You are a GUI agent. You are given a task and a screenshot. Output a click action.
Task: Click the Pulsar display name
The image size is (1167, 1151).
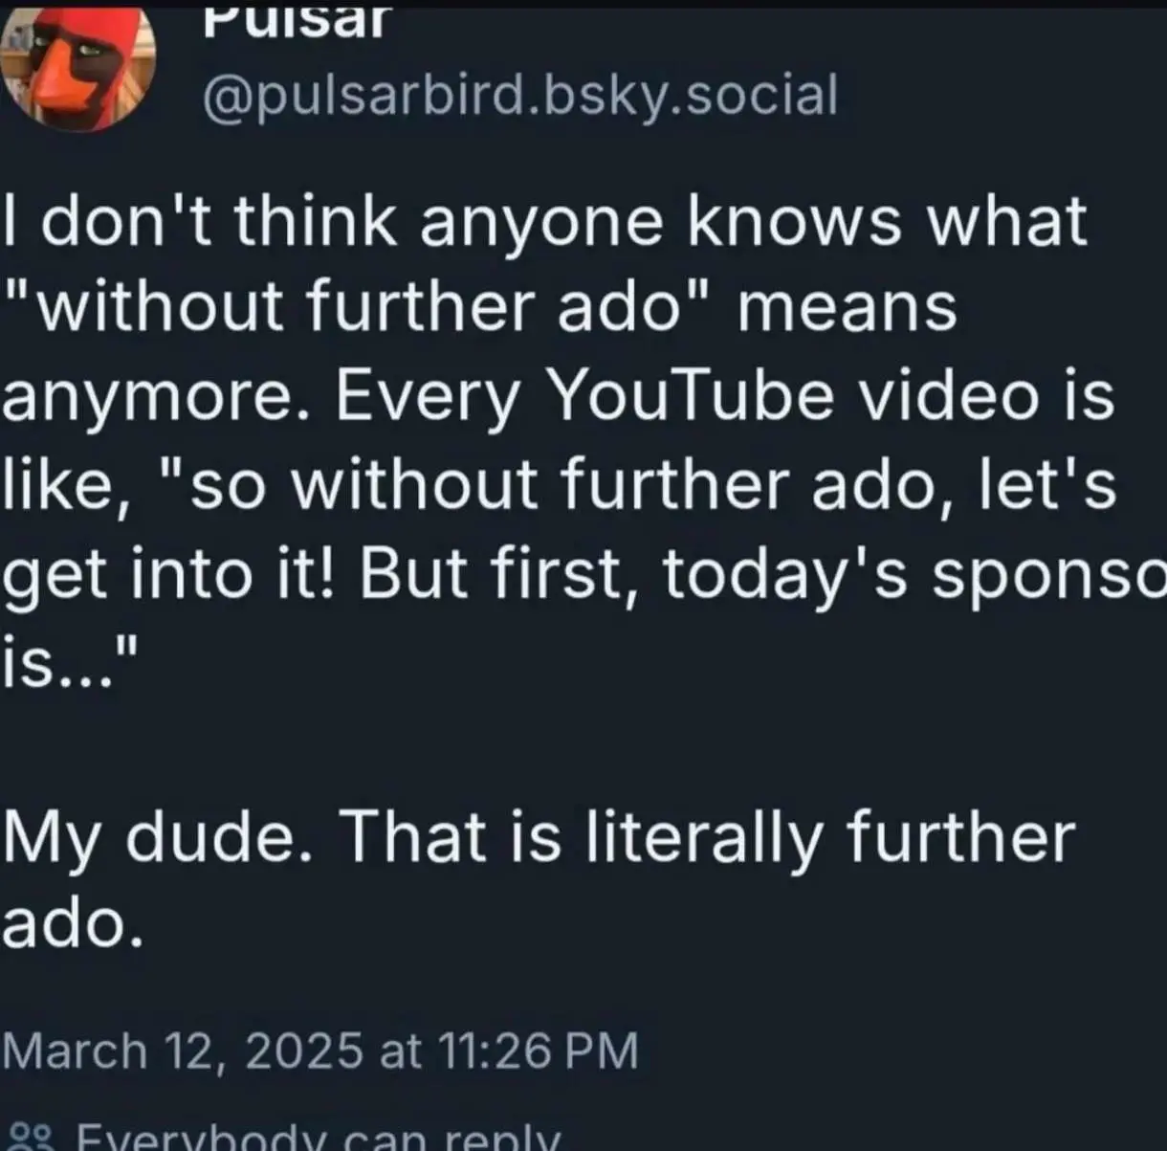coord(297,21)
